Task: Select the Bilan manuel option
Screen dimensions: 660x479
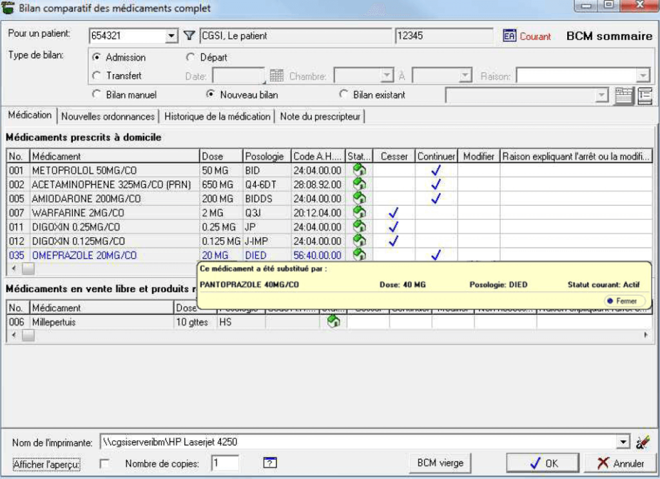Action: (x=97, y=94)
